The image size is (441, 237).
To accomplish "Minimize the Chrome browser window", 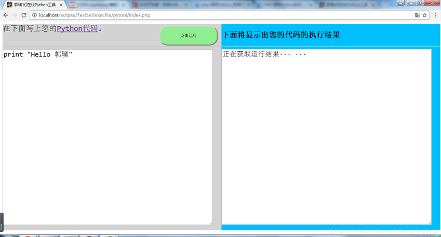I will tap(411, 3).
